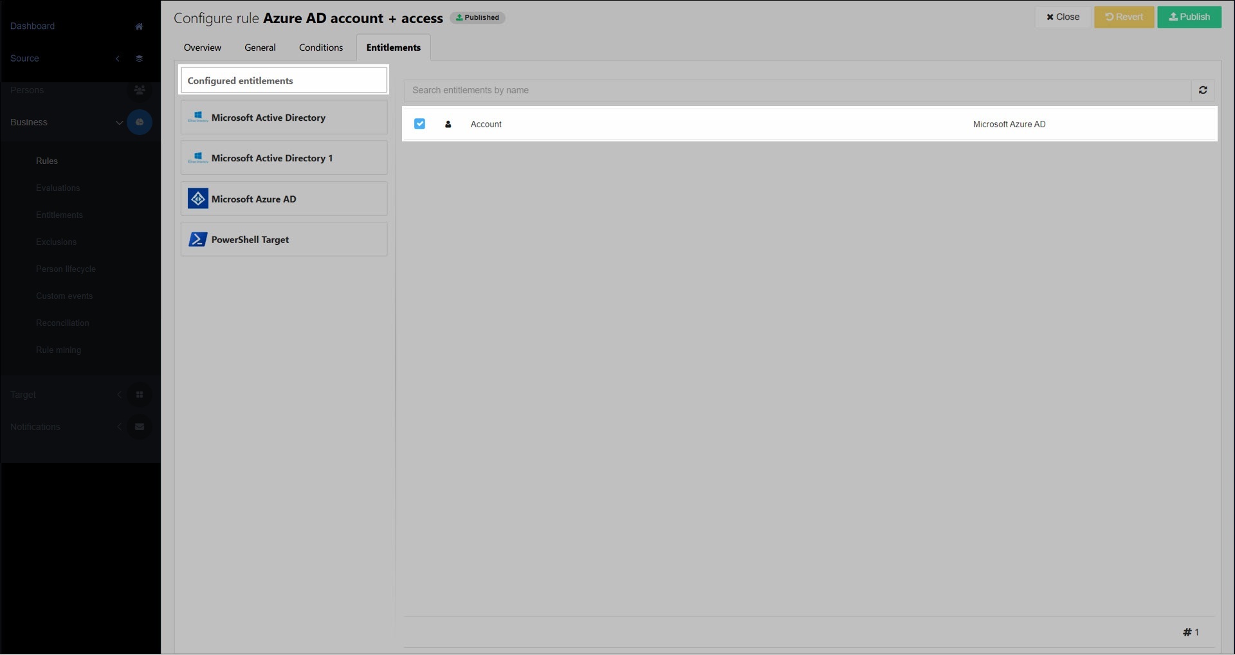Viewport: 1235px width, 655px height.
Task: Click the Target grid icon
Action: coord(139,395)
